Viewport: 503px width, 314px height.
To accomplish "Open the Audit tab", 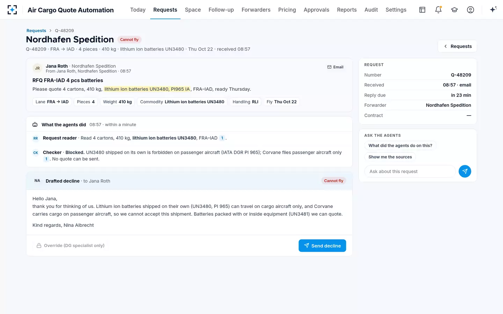I will click(371, 10).
